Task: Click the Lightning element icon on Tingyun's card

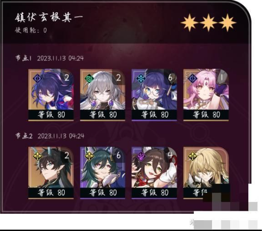Action: pos(140,156)
